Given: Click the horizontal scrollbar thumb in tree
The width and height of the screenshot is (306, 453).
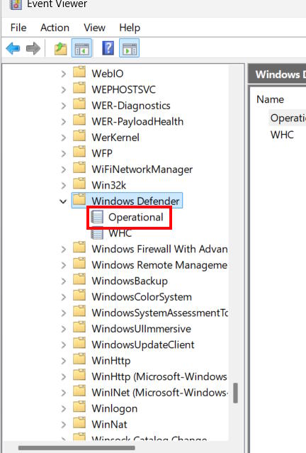Looking at the screenshot, I should pos(76,448).
